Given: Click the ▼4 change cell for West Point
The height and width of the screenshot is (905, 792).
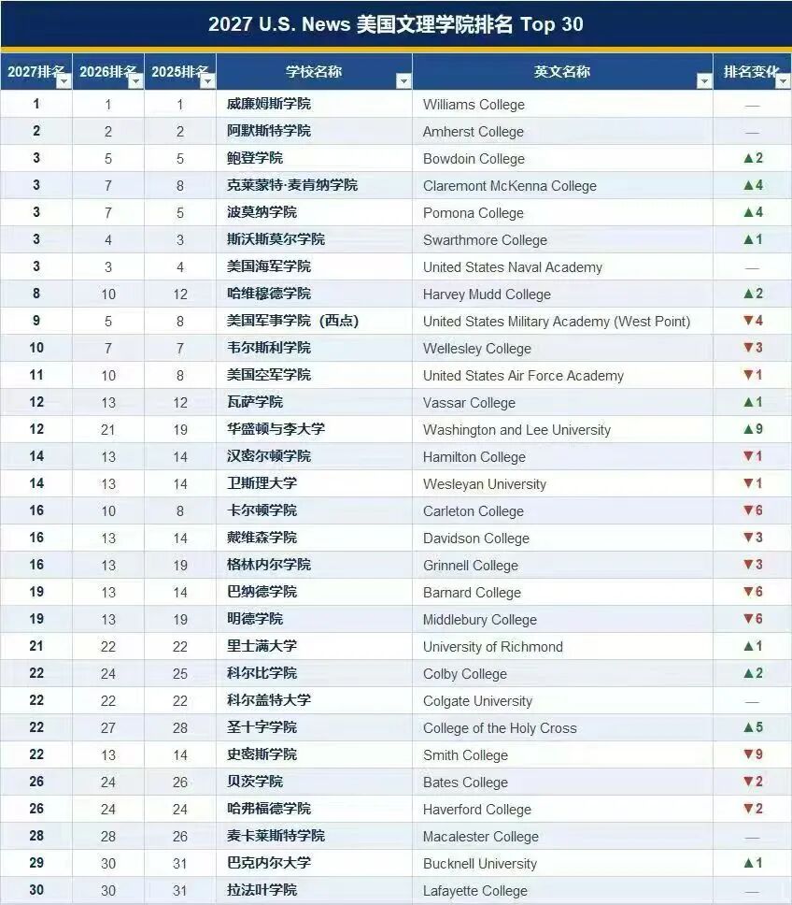Looking at the screenshot, I should click(752, 322).
